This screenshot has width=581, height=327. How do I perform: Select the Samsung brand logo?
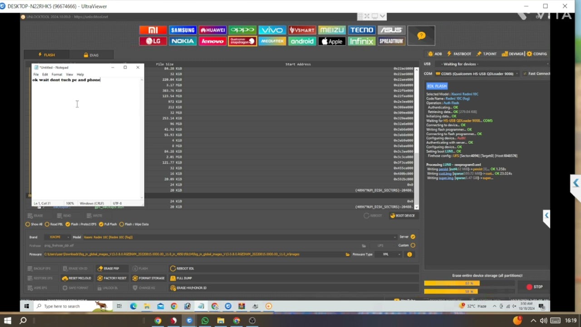tap(182, 30)
